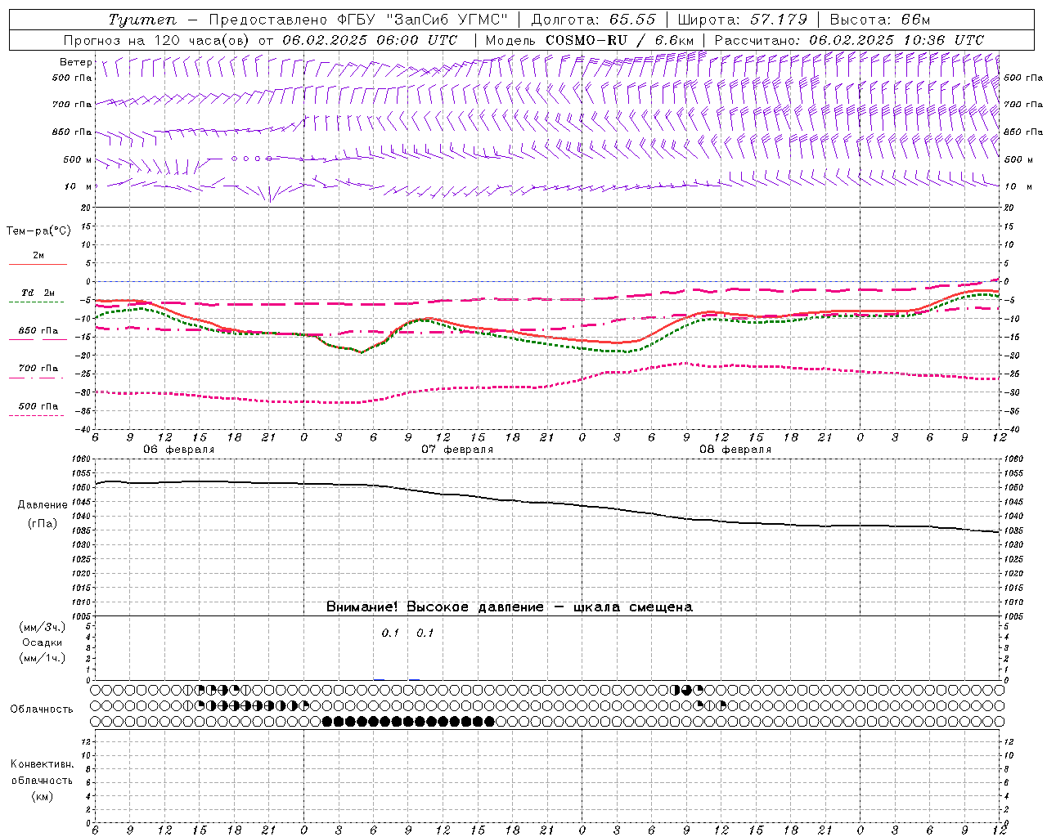Click the elevation text "Высота: 66м"
Viewport: 1047px width, 837px height.
880,20
